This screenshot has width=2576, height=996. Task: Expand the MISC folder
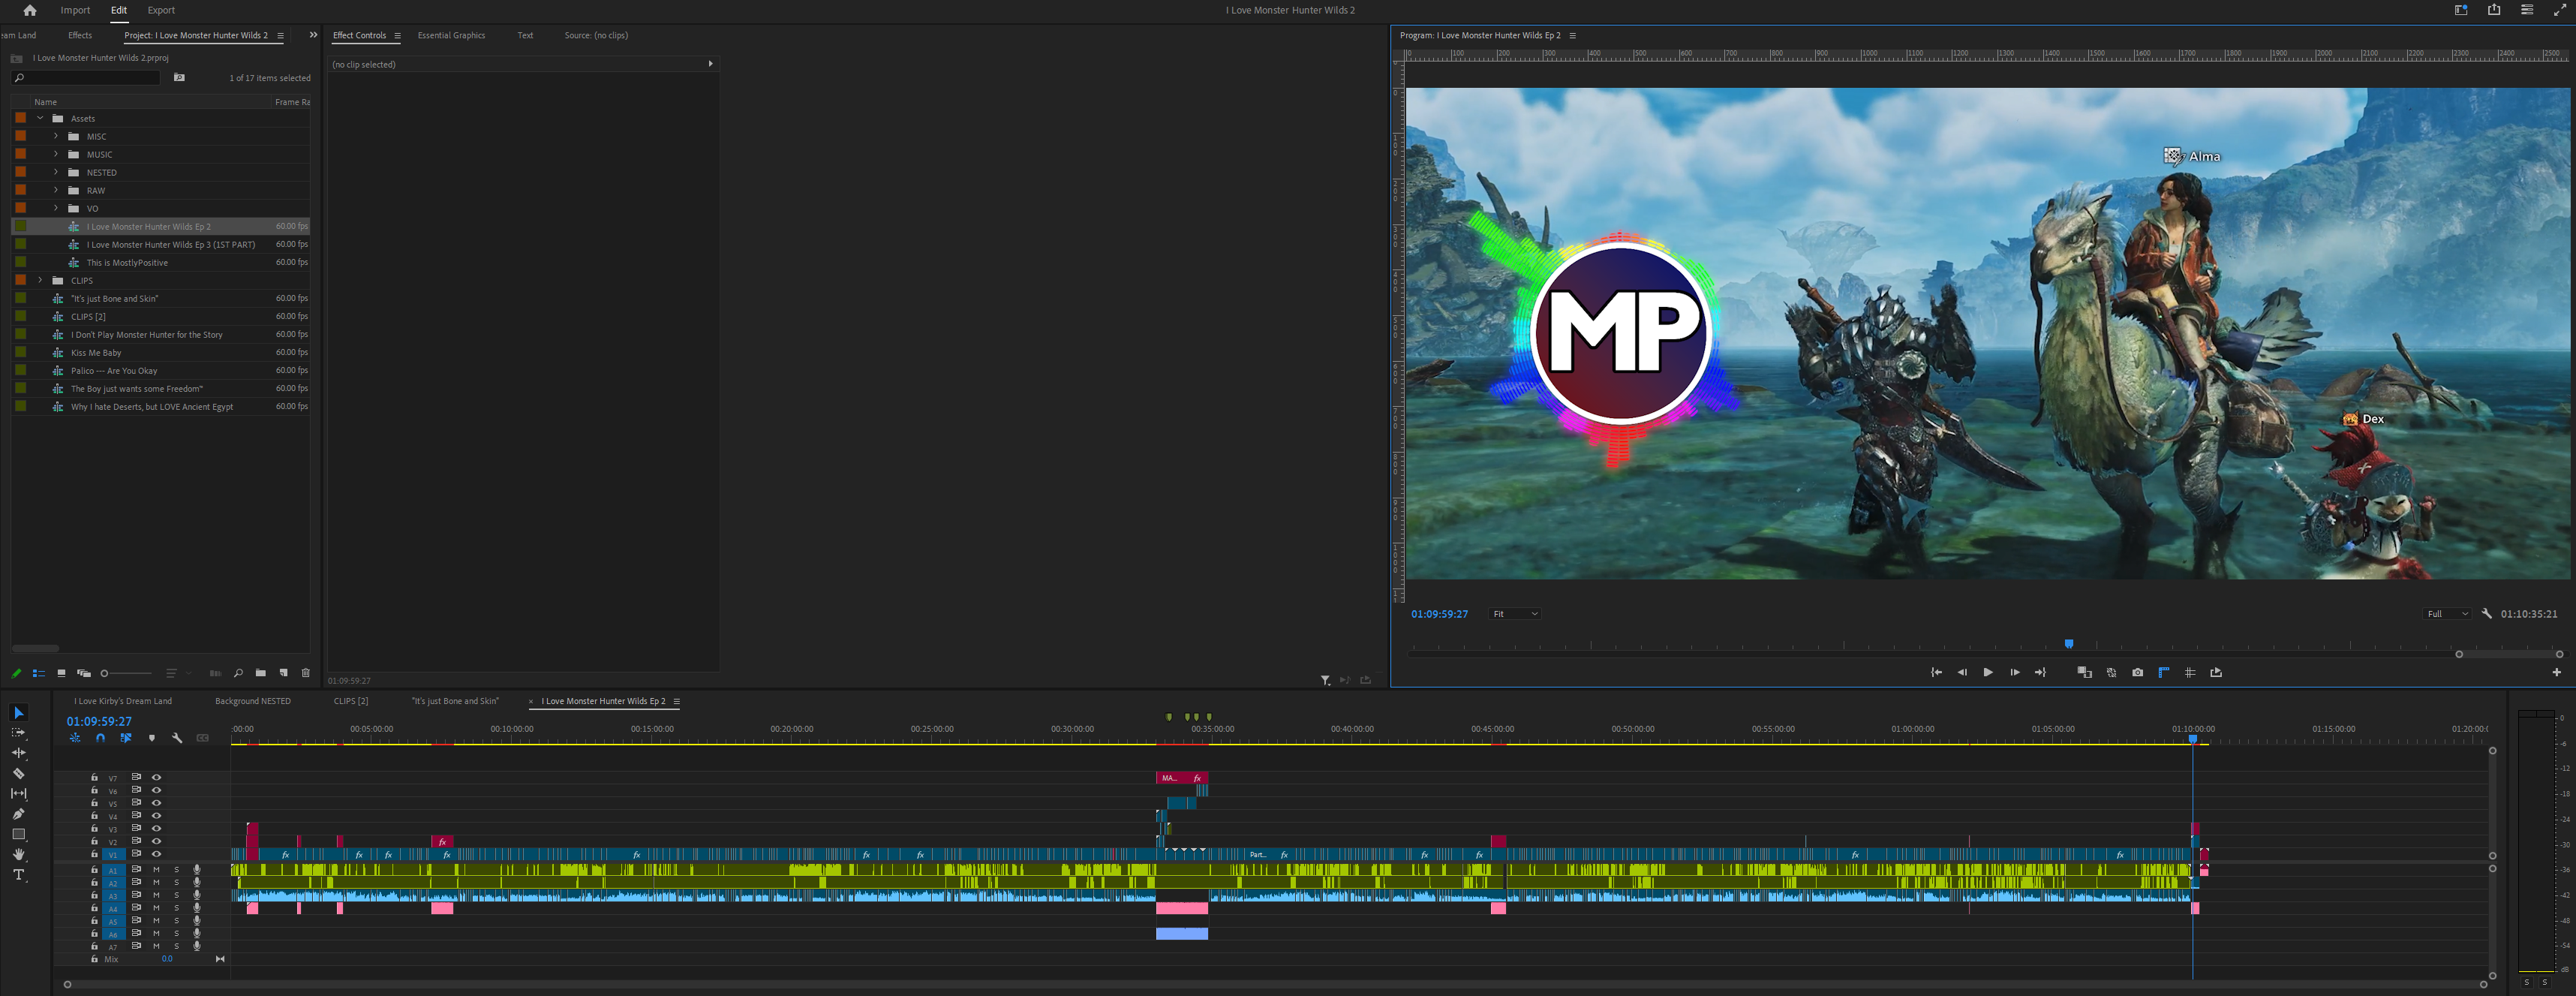click(56, 136)
